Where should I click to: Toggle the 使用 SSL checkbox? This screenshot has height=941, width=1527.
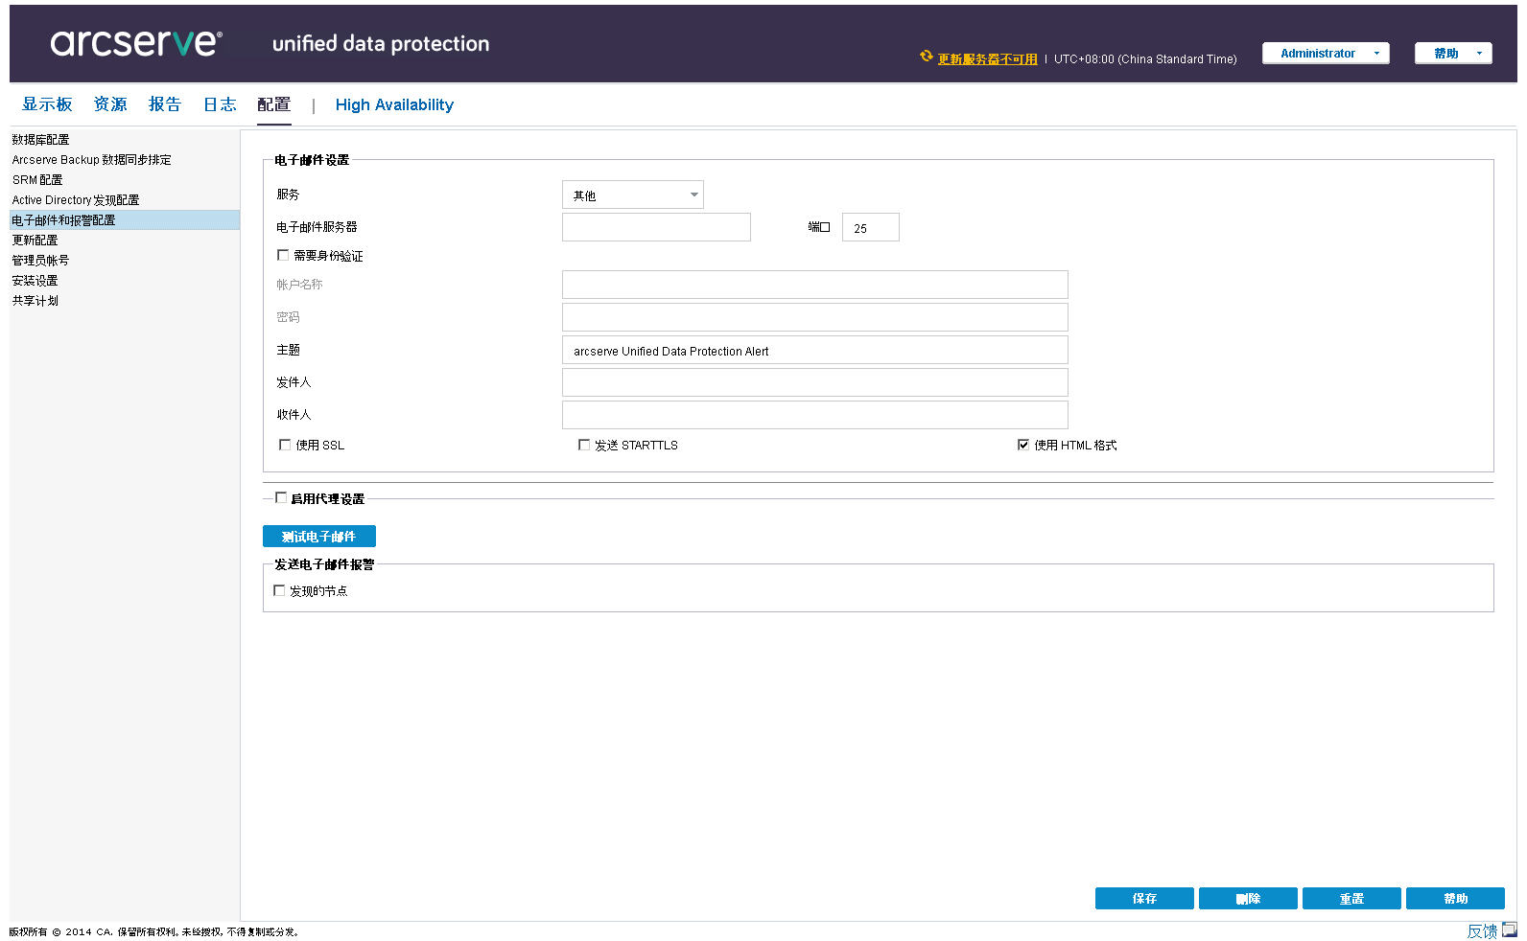285,445
